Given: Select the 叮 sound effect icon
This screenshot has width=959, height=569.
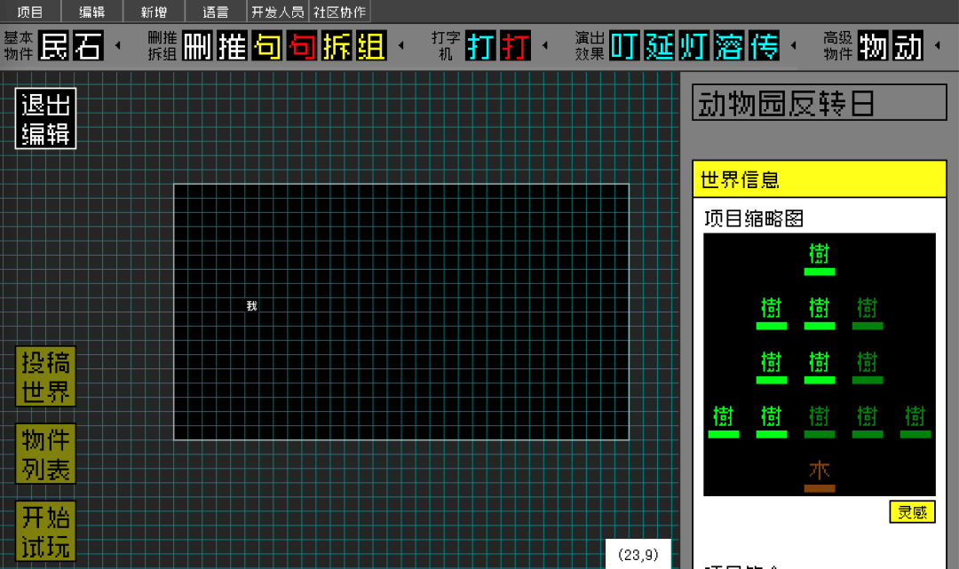Looking at the screenshot, I should tap(625, 46).
